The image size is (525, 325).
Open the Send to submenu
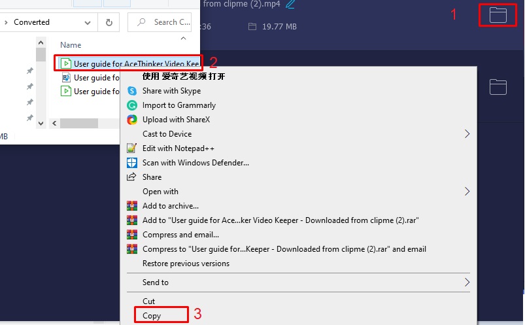(x=156, y=282)
